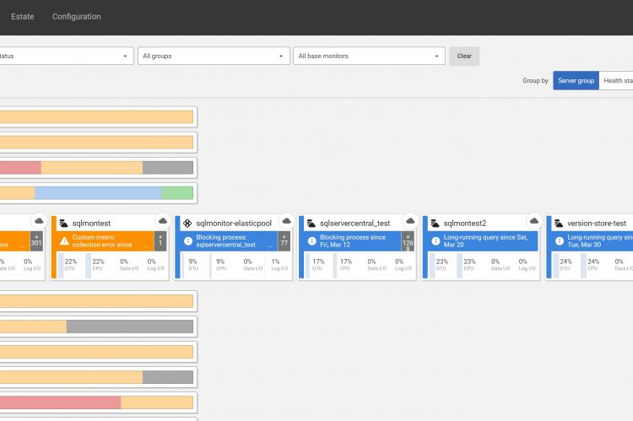Open the Configuration menu
Screen dimensions: 633x421
coord(76,17)
